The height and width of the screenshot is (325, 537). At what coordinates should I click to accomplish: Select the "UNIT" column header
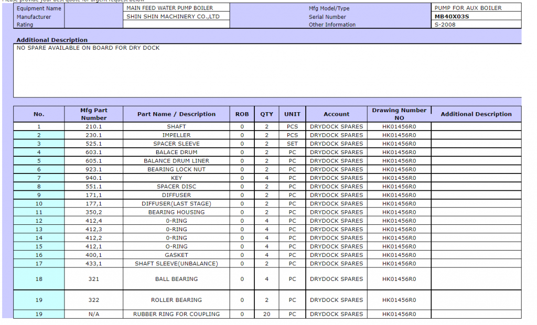tap(292, 114)
